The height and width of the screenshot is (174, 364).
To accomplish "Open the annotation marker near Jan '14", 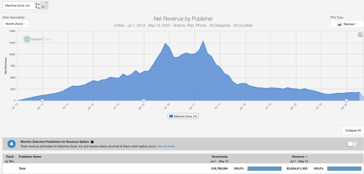I will (x=42, y=100).
